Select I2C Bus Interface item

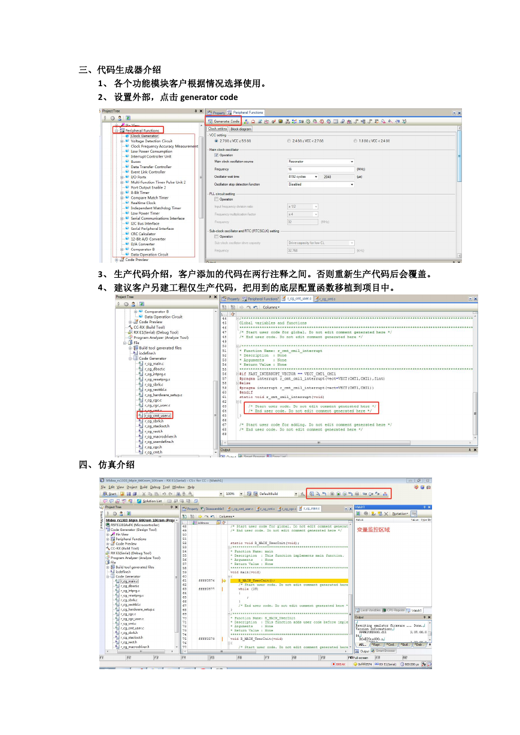(145, 223)
